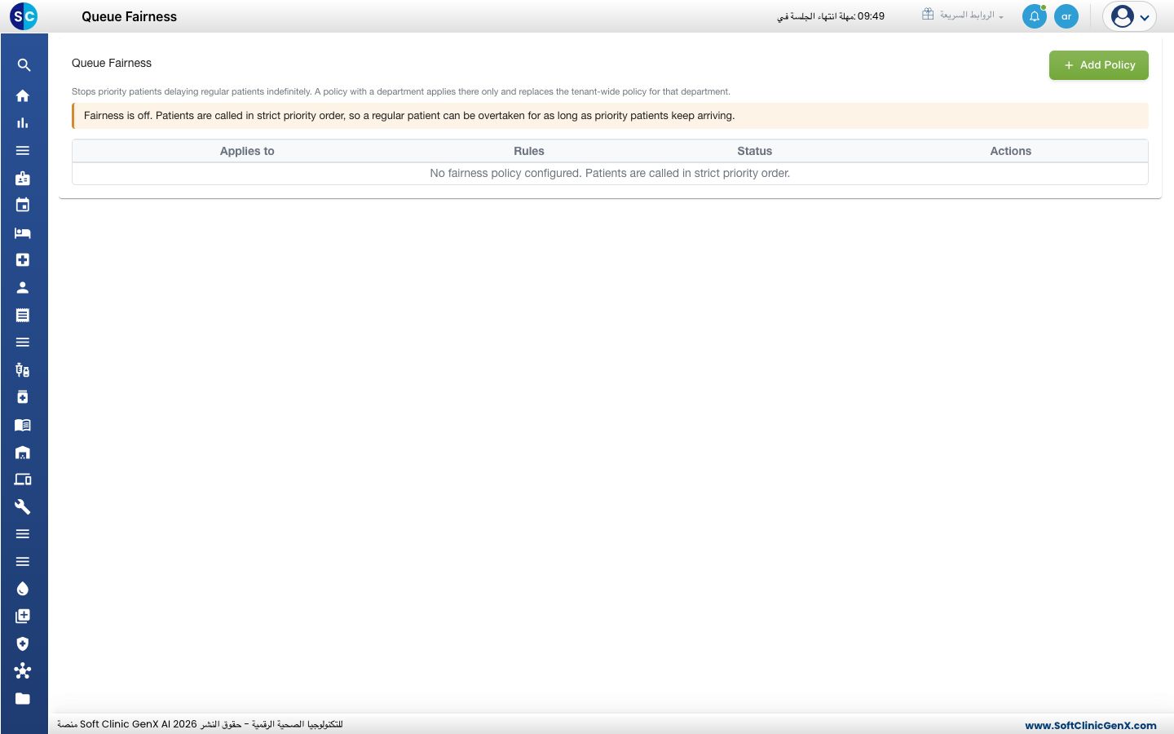The image size is (1174, 734).
Task: Click the Add Policy button
Action: [x=1099, y=65]
